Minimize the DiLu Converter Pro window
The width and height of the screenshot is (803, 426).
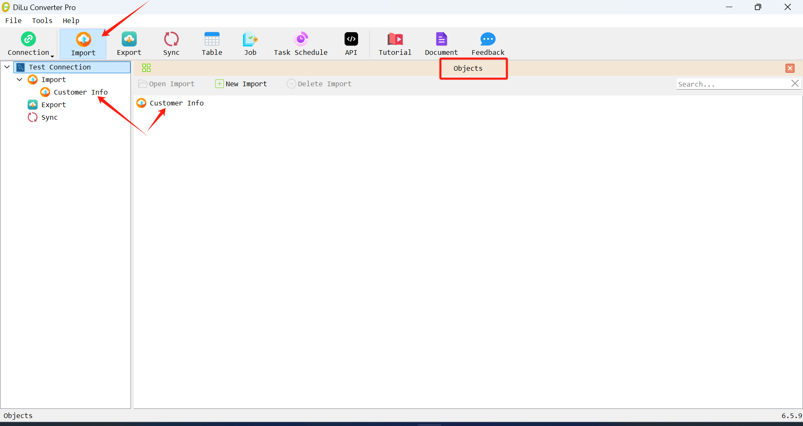729,7
